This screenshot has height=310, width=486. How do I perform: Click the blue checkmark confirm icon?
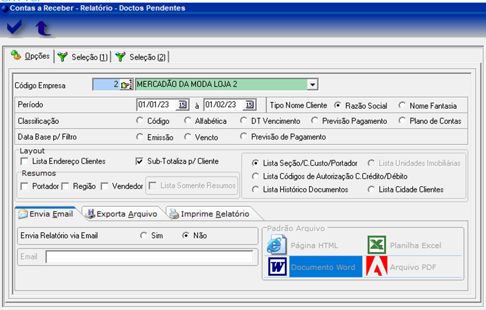[x=15, y=27]
